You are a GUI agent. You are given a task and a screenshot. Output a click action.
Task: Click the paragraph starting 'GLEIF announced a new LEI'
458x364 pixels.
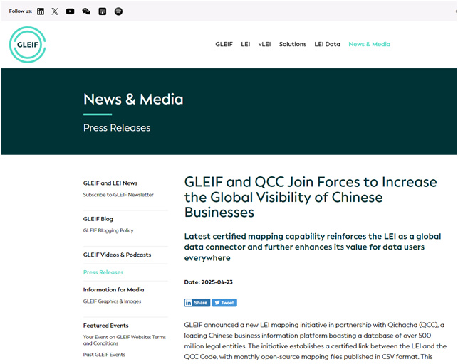(315, 341)
